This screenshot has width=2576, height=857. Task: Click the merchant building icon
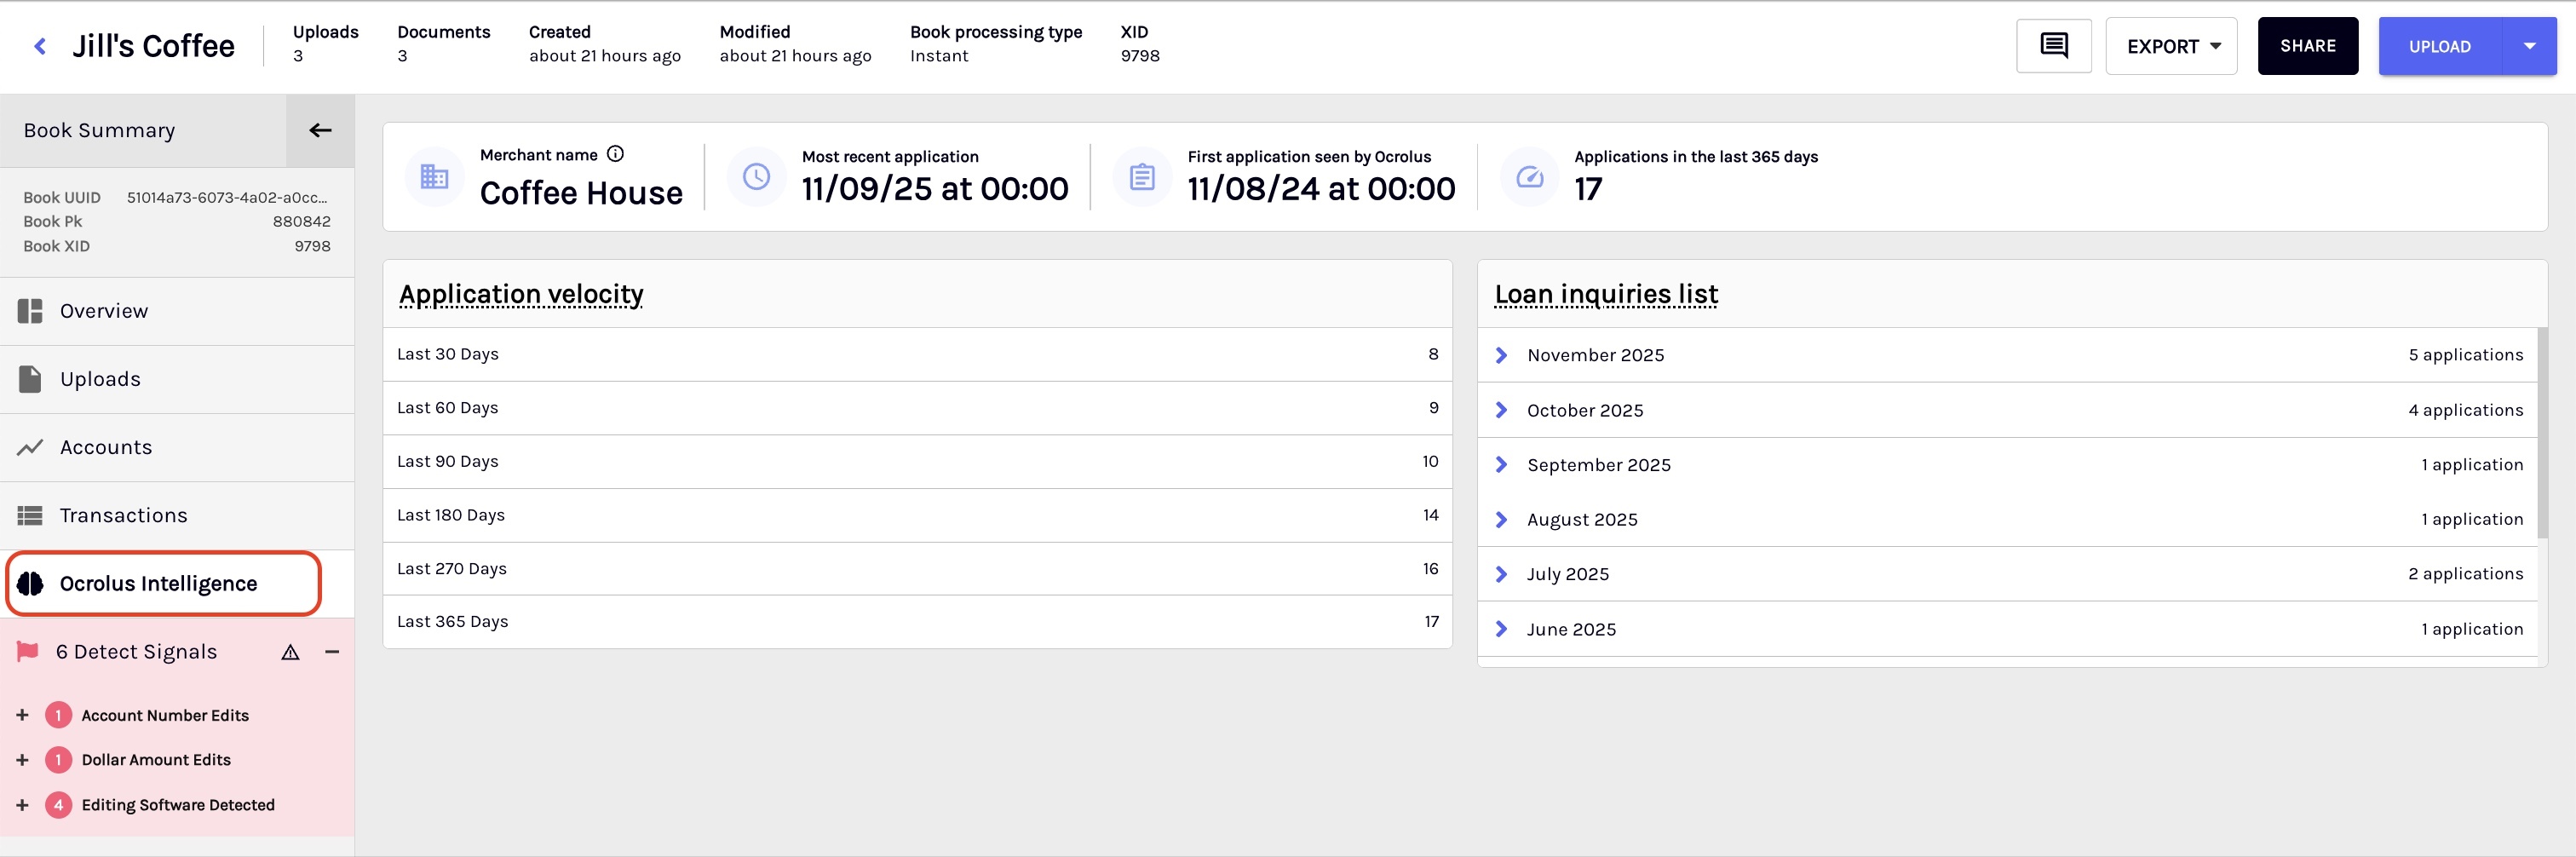434,177
